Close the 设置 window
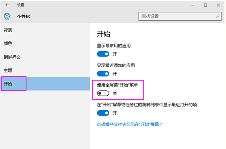The height and width of the screenshot is (149, 226). tap(218, 5)
